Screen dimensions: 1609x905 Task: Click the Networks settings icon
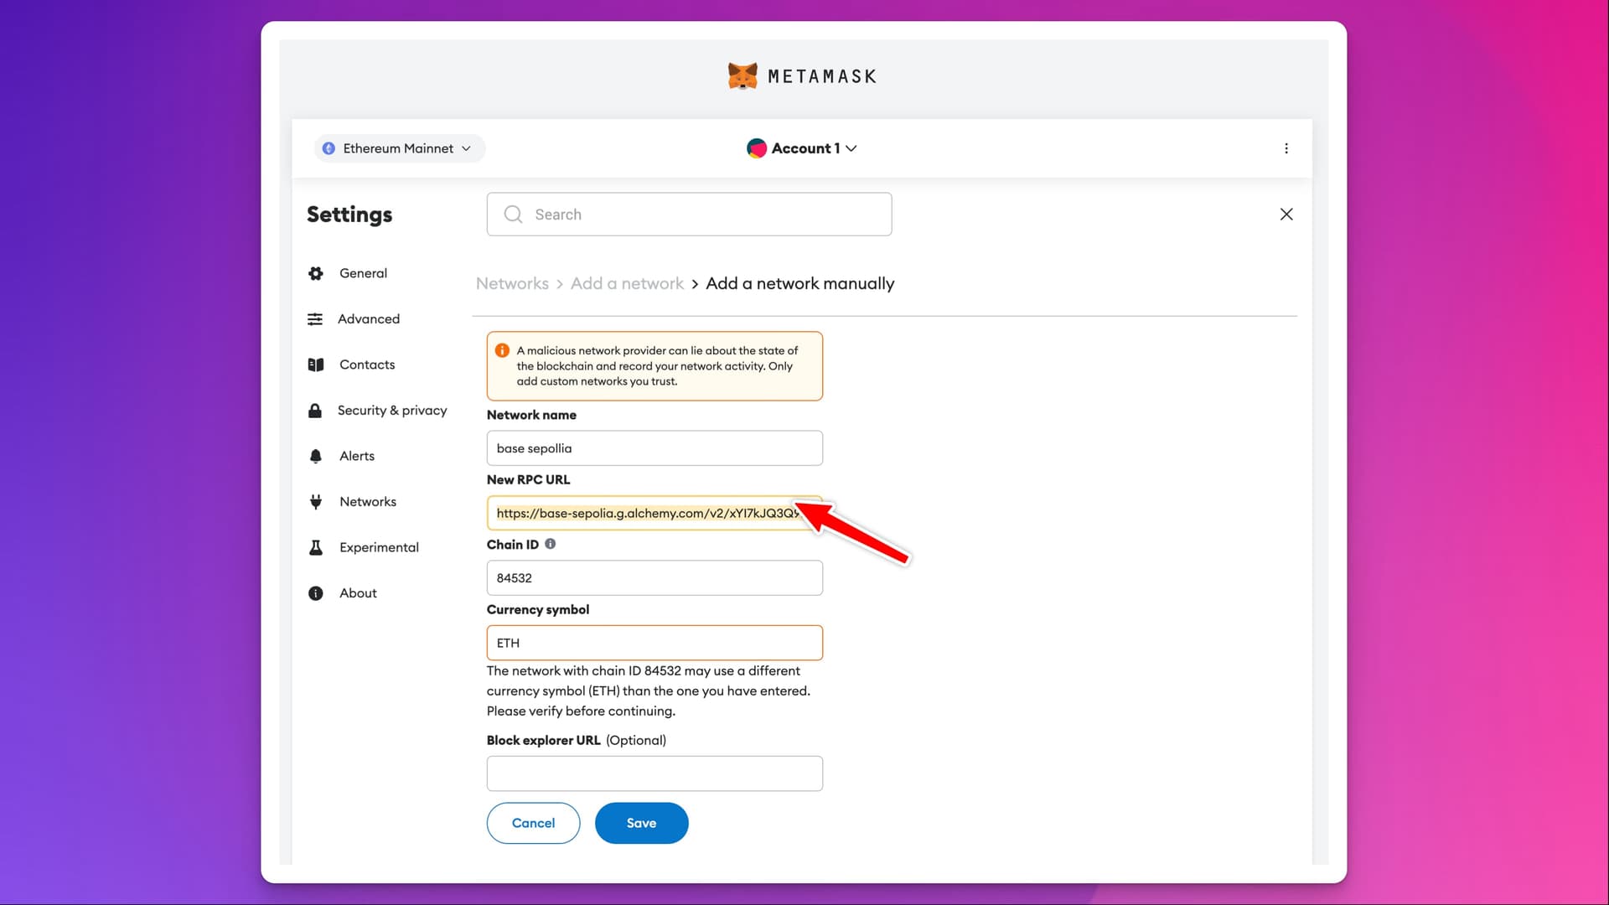coord(315,502)
